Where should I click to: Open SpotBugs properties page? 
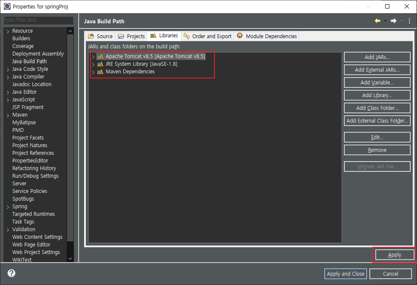[x=23, y=199]
